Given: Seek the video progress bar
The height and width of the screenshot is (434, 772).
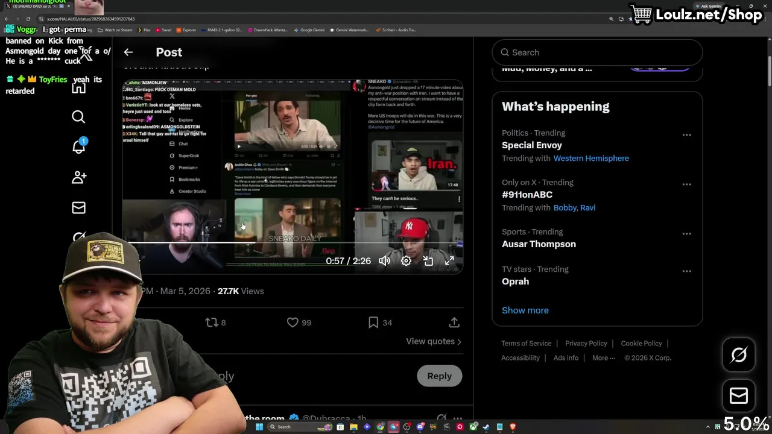Looking at the screenshot, I should (x=293, y=242).
